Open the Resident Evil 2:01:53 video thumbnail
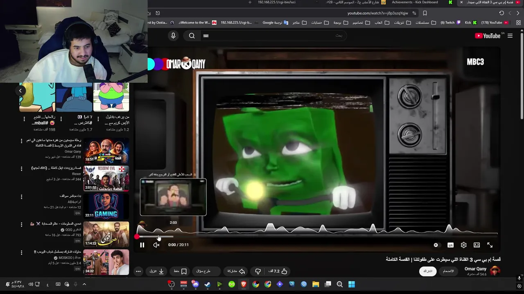Viewport: 524px width, 294px height. [106, 178]
